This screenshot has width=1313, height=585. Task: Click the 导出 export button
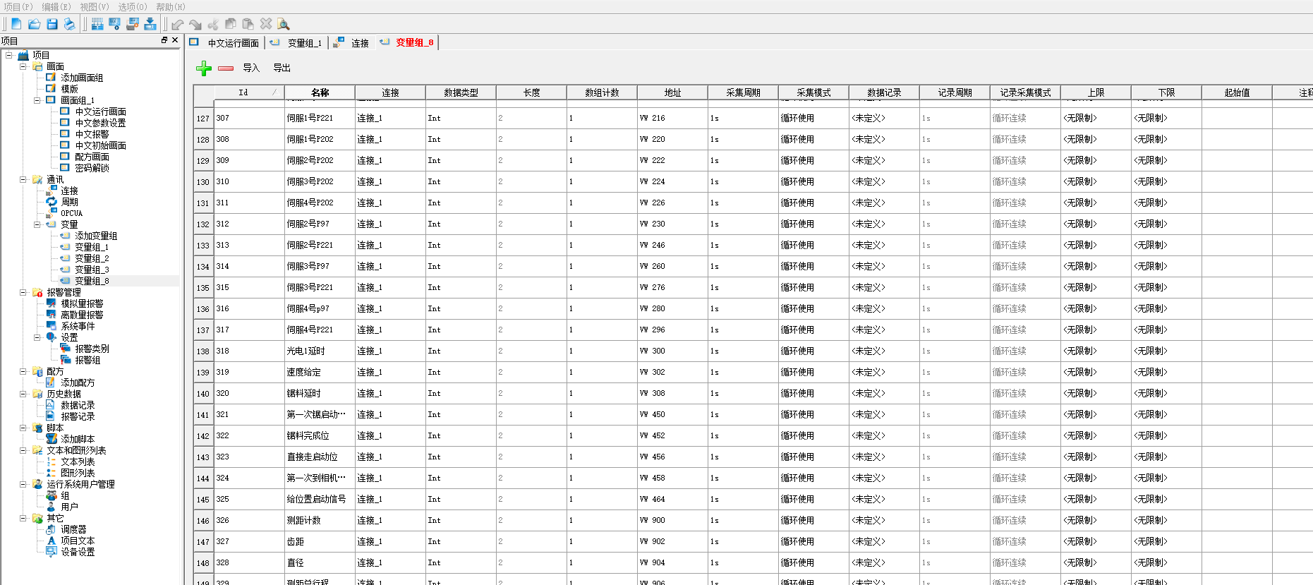pos(282,68)
